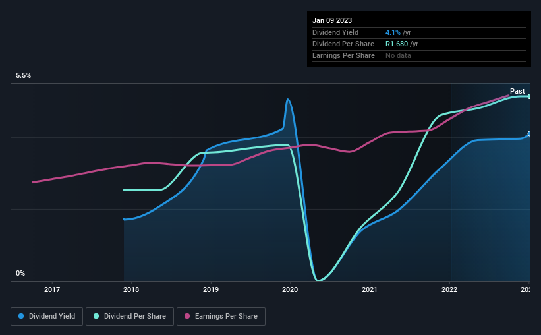This screenshot has height=335, width=541.
Task: Click the Dividend Yield spike peak near 2020
Action: coord(288,100)
